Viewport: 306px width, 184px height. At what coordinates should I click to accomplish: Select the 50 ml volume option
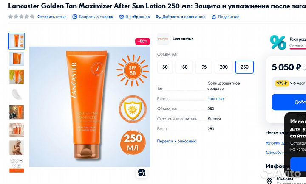pyautogui.click(x=165, y=67)
